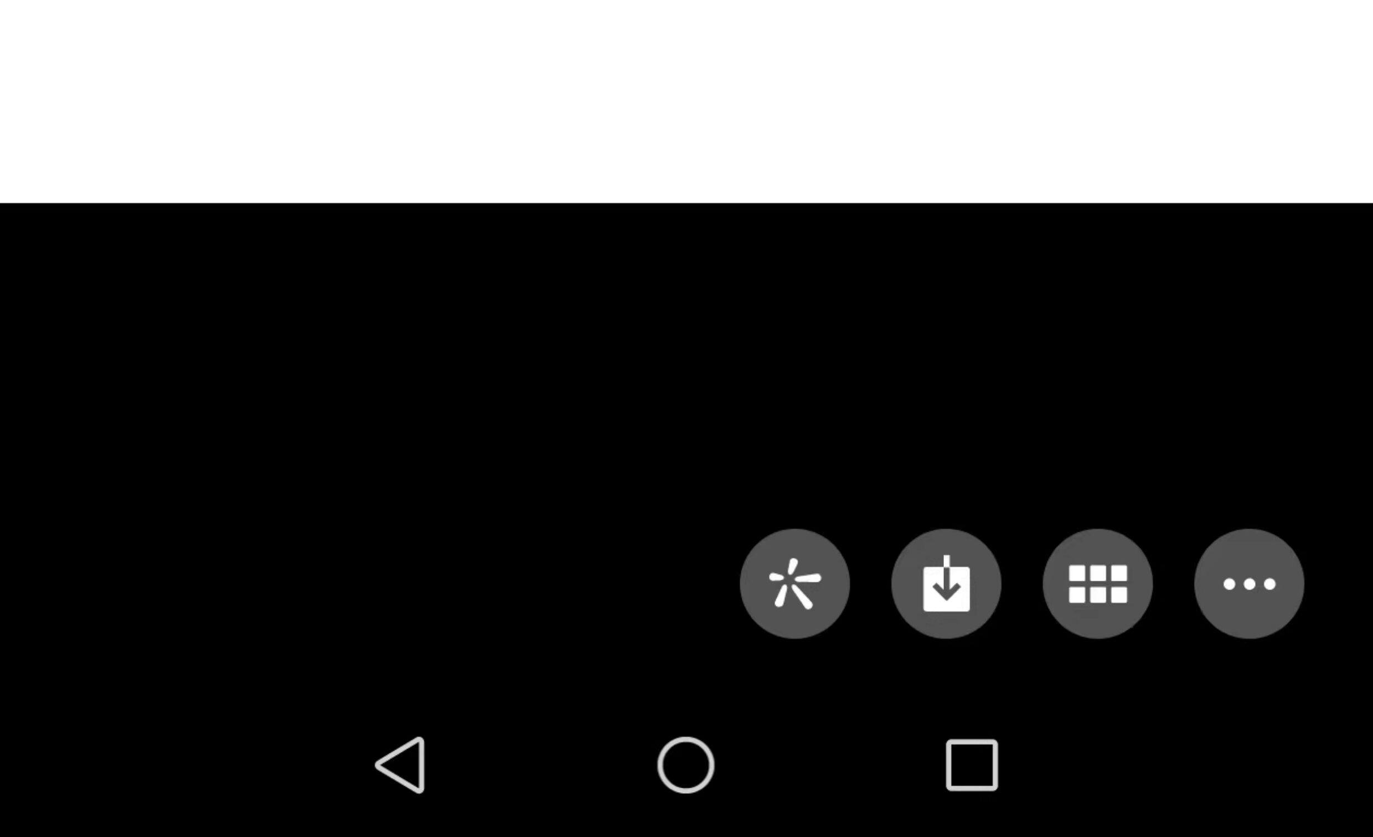Open recent apps with the square button
This screenshot has height=837, width=1373.
[x=972, y=764]
